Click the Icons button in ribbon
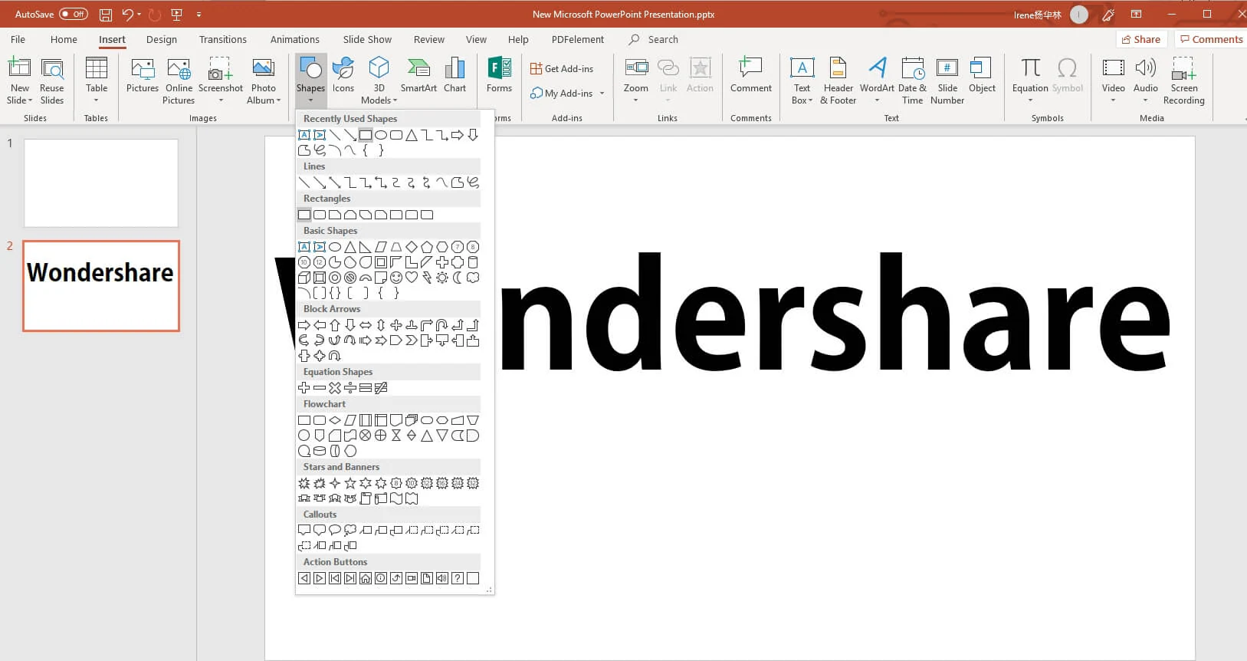The height and width of the screenshot is (661, 1247). tap(343, 76)
